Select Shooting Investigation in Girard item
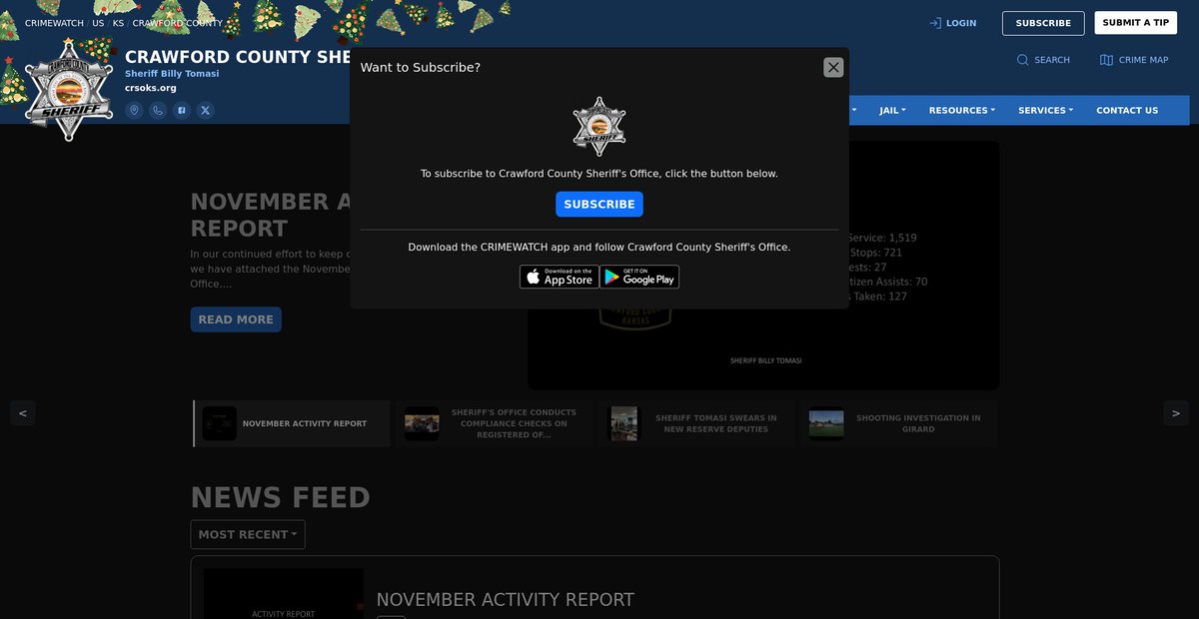 point(898,423)
